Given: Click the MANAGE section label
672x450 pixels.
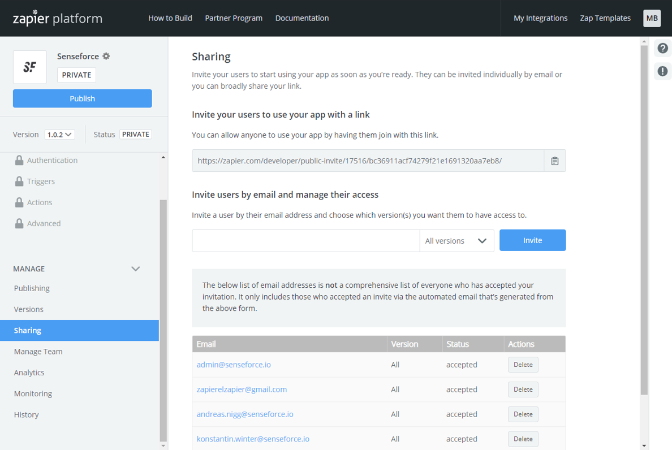Looking at the screenshot, I should (x=29, y=269).
